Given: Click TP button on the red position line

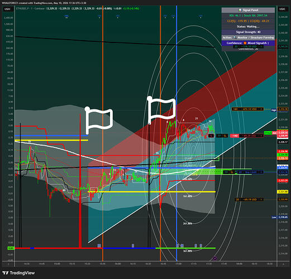Looking at the screenshot, I should 220,136.
